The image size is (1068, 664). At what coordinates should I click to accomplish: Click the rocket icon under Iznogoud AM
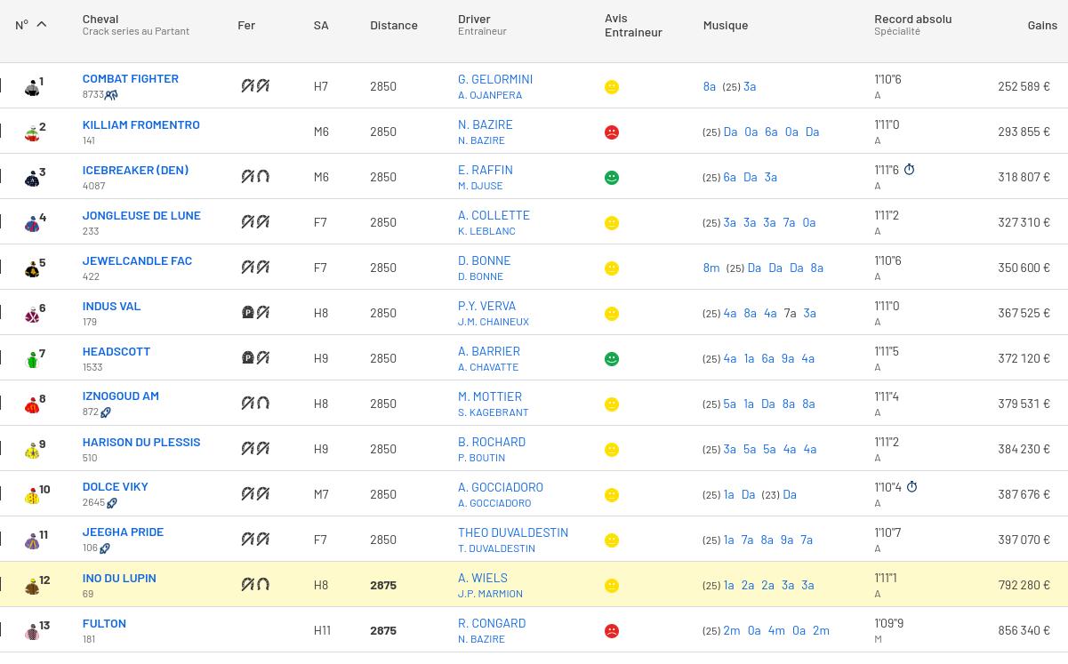pos(106,412)
